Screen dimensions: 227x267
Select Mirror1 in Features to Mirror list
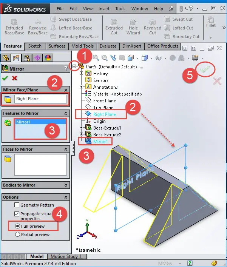tap(40, 122)
